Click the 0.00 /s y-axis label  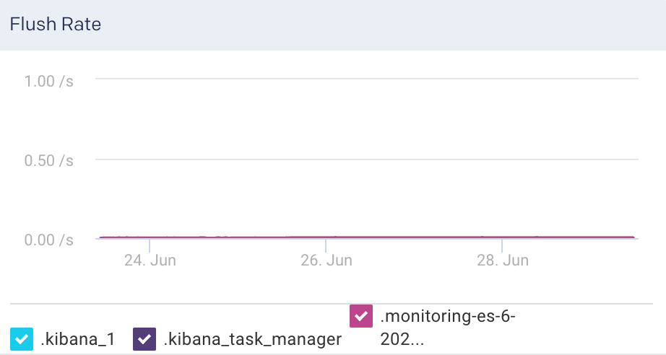[49, 239]
